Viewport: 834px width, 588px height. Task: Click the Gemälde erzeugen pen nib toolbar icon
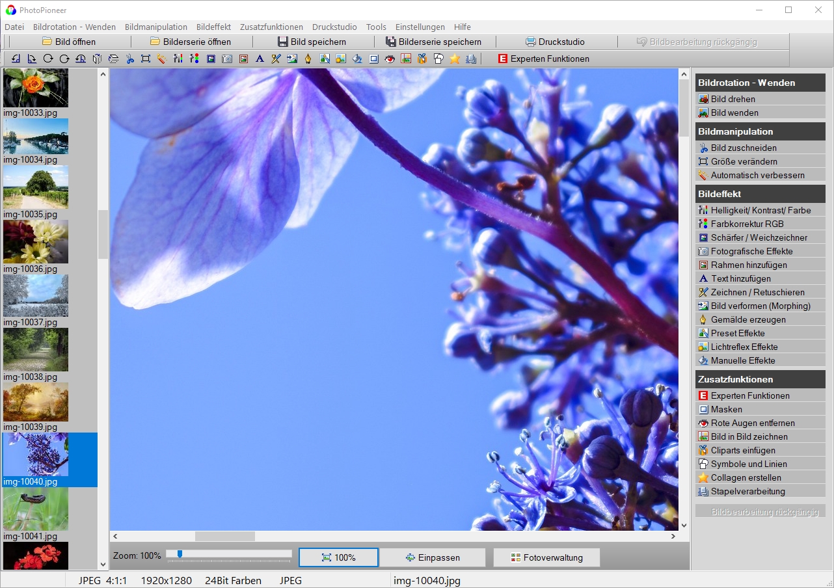click(x=308, y=59)
